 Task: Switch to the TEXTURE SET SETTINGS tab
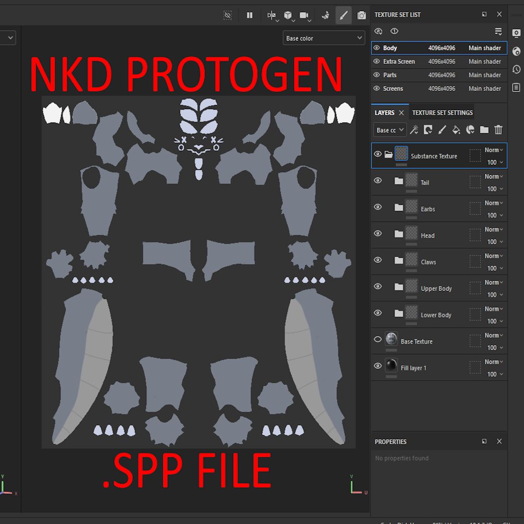coord(442,113)
